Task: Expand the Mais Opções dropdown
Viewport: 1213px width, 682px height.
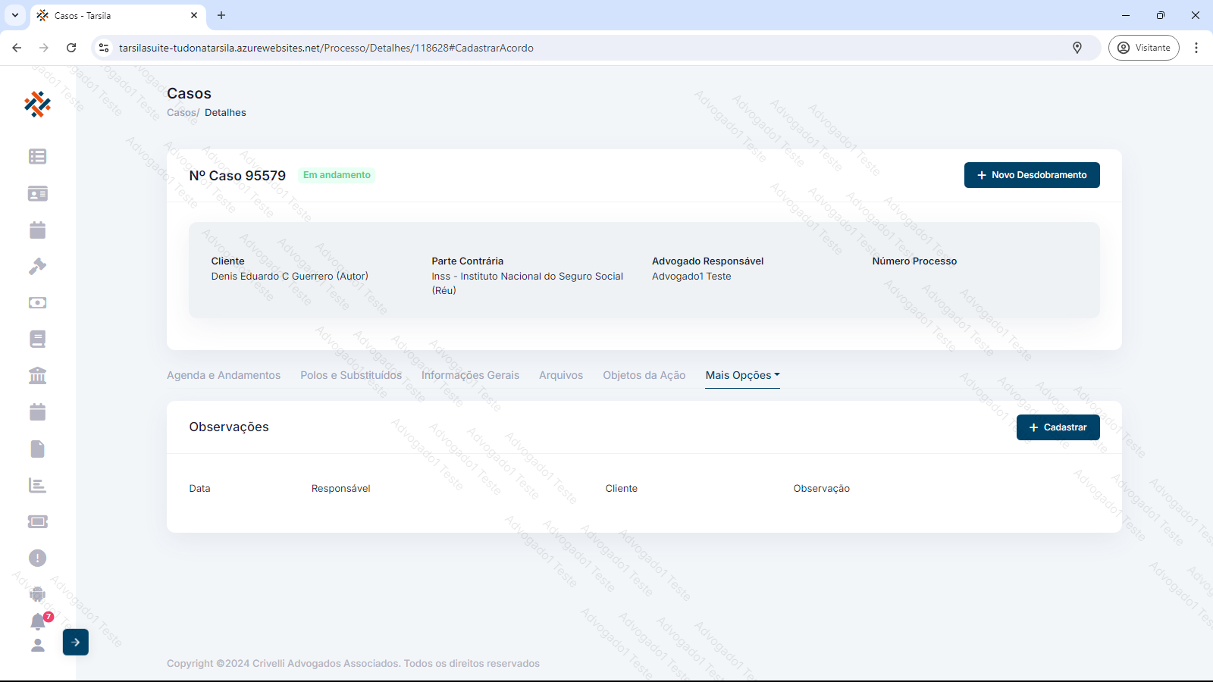Action: [x=742, y=375]
